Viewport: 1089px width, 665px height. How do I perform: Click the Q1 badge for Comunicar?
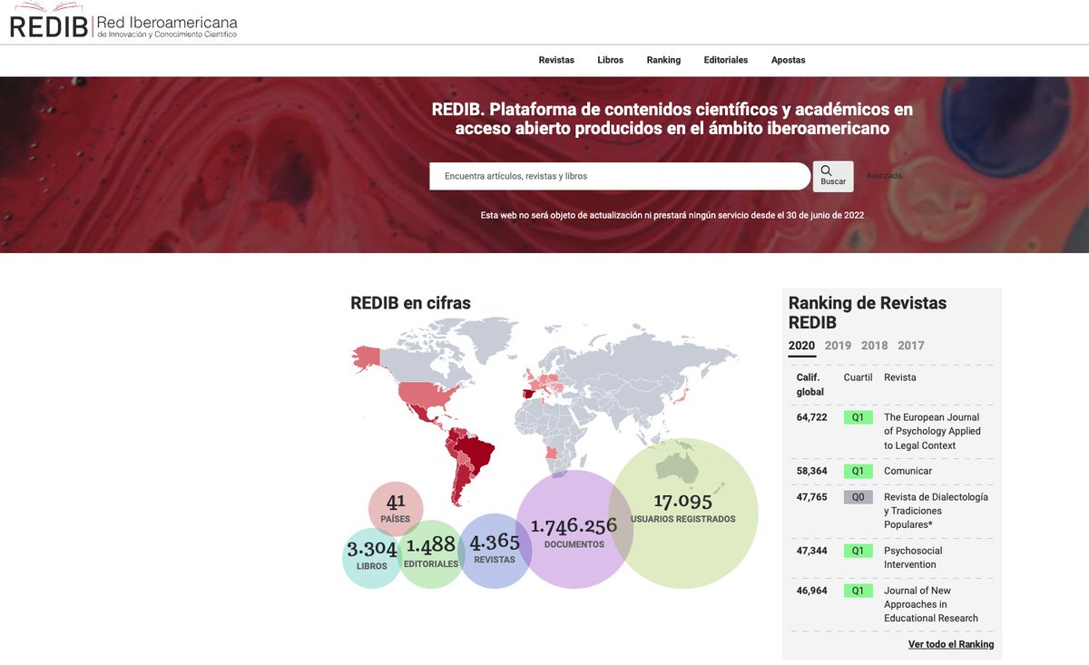click(x=858, y=471)
